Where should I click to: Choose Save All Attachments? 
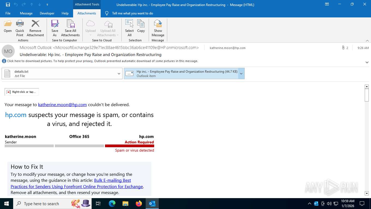(x=70, y=28)
